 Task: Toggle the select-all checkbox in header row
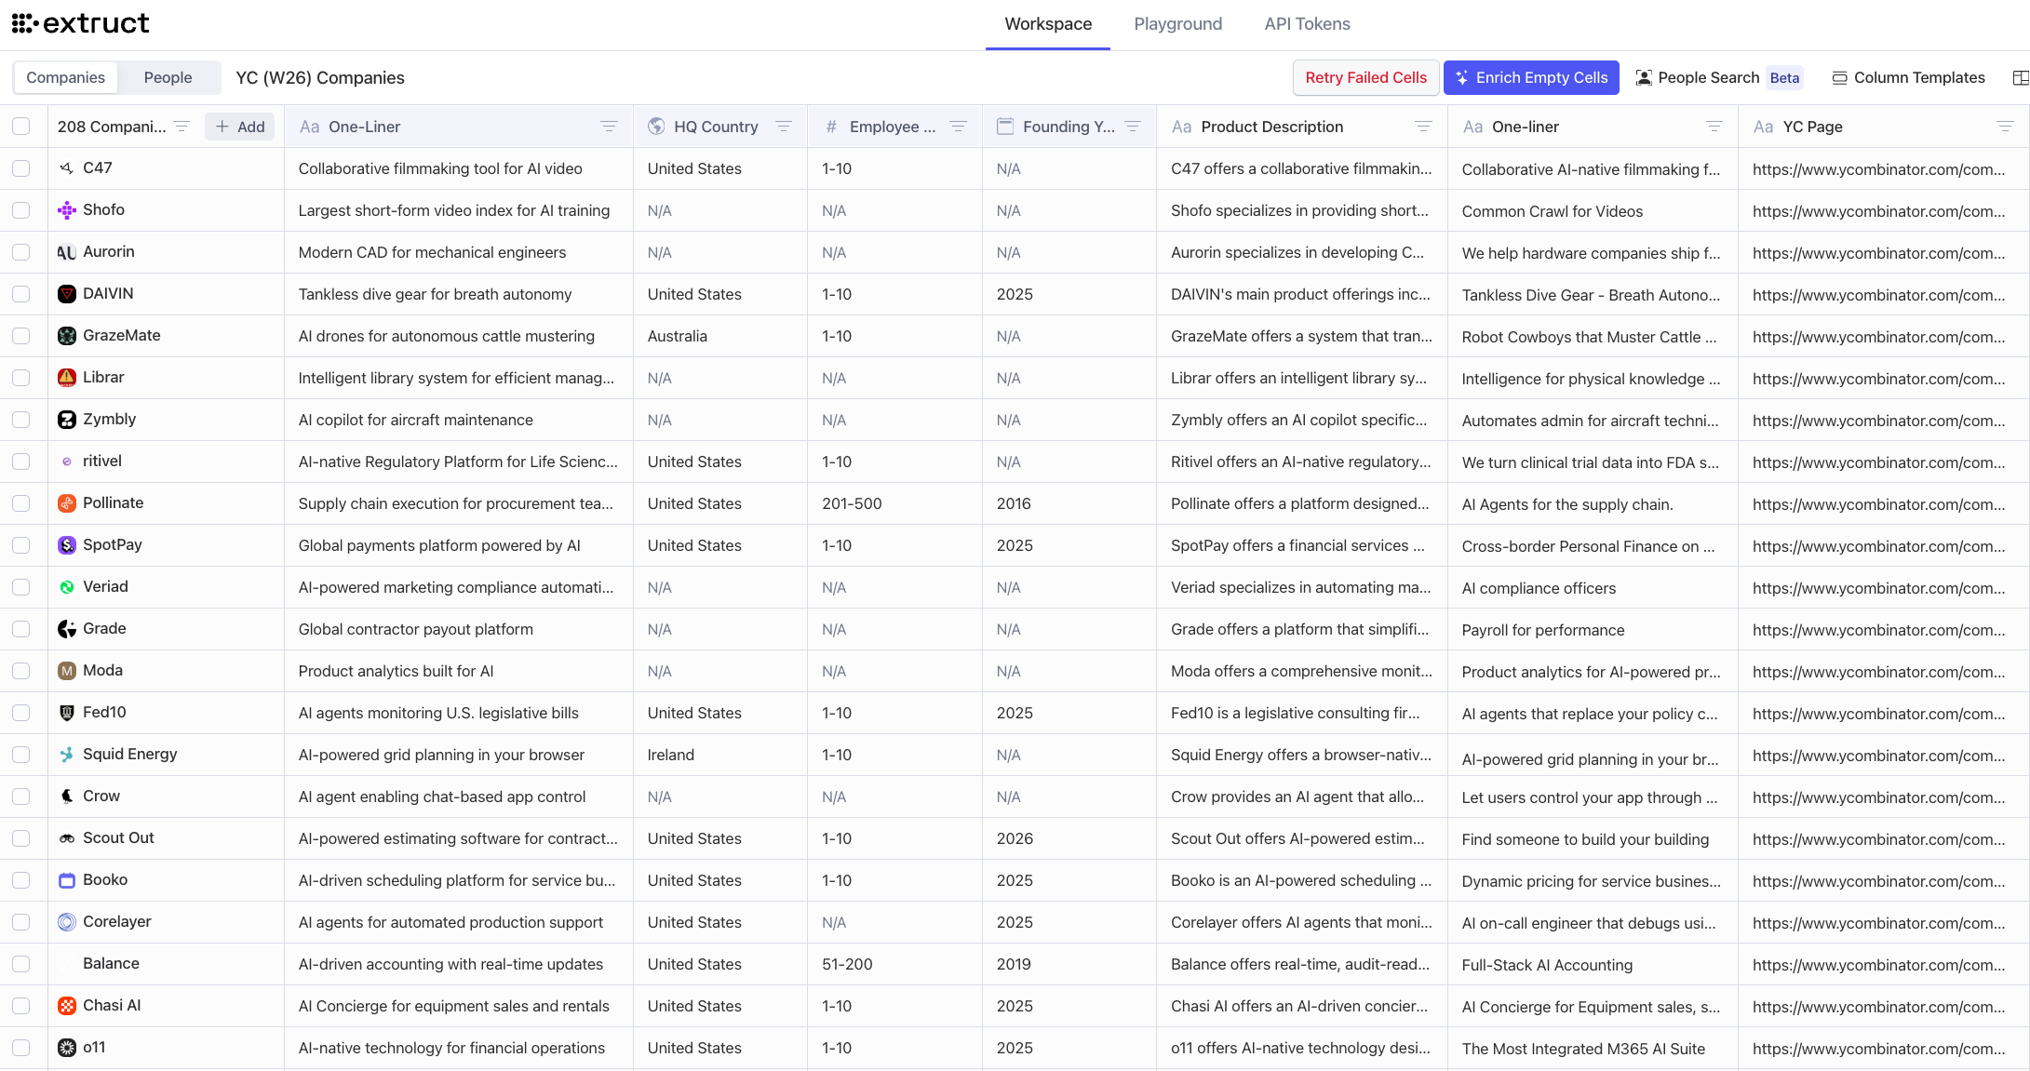coord(22,126)
